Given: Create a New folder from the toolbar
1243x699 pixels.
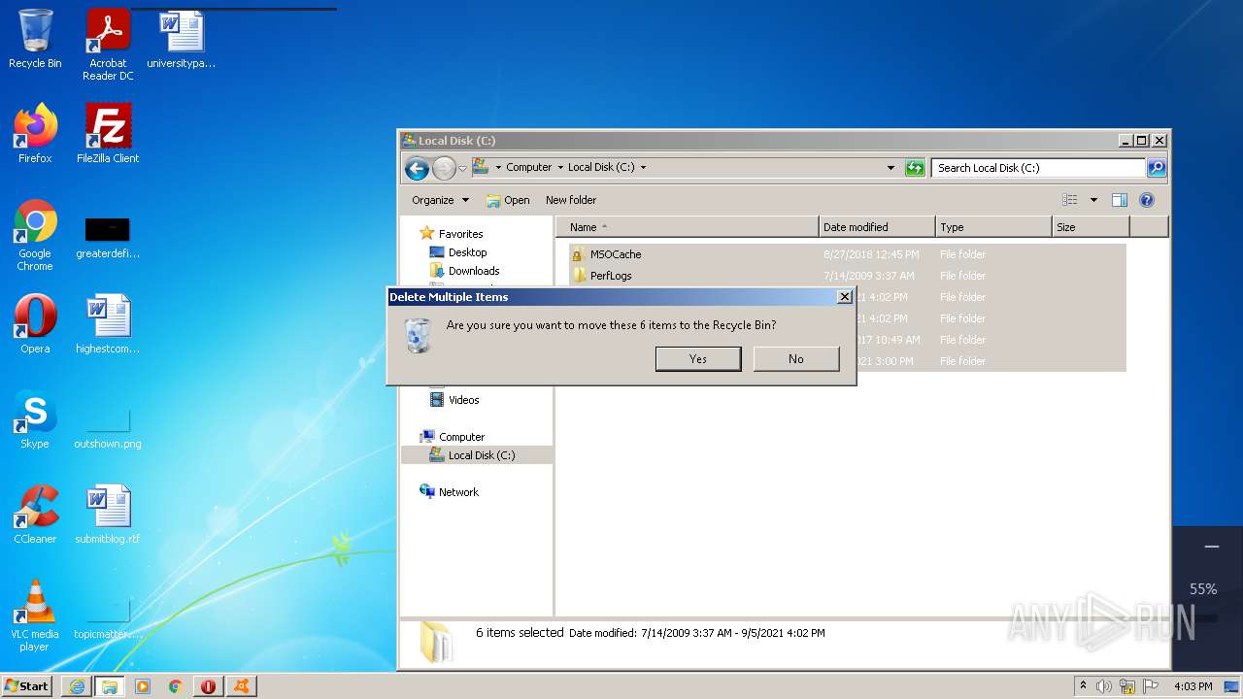Looking at the screenshot, I should [571, 200].
